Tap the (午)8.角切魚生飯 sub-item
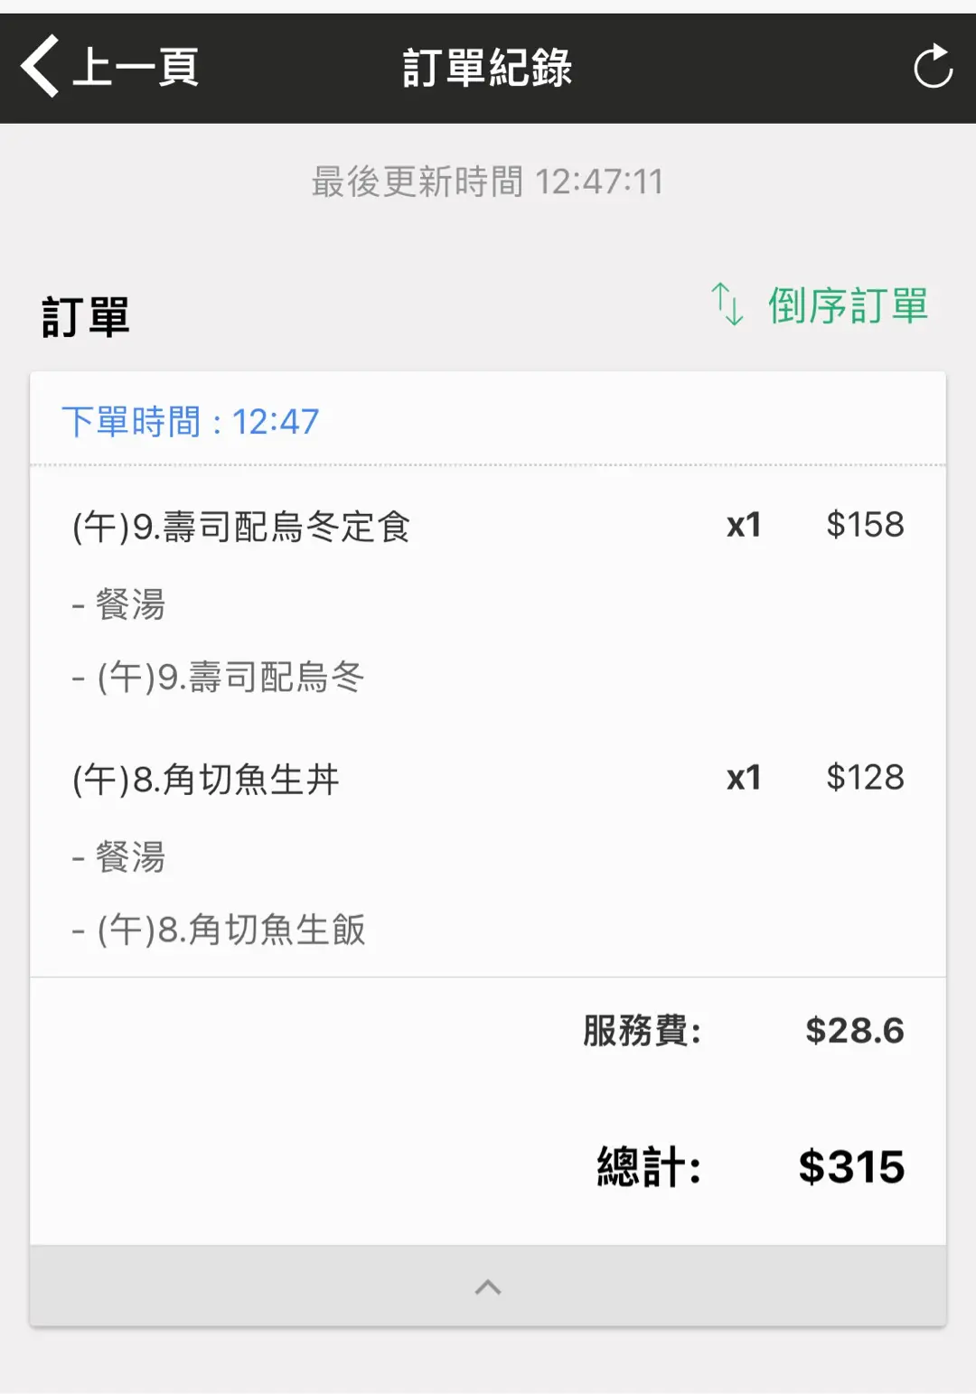Screen dimensions: 976x1394 pos(231,930)
